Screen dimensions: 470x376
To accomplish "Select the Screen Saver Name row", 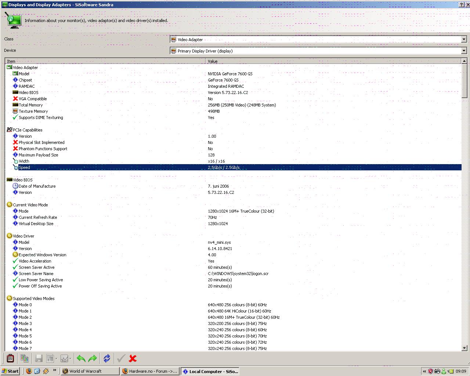I will coord(234,273).
